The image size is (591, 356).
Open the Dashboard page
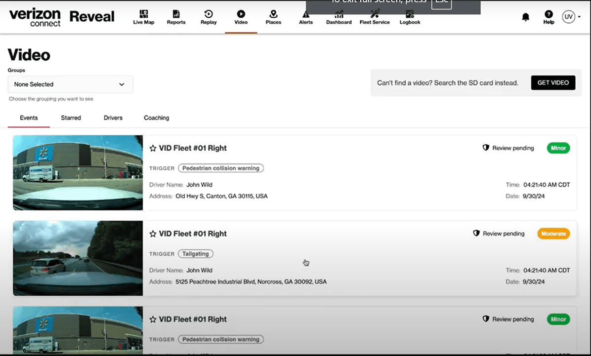pyautogui.click(x=339, y=17)
